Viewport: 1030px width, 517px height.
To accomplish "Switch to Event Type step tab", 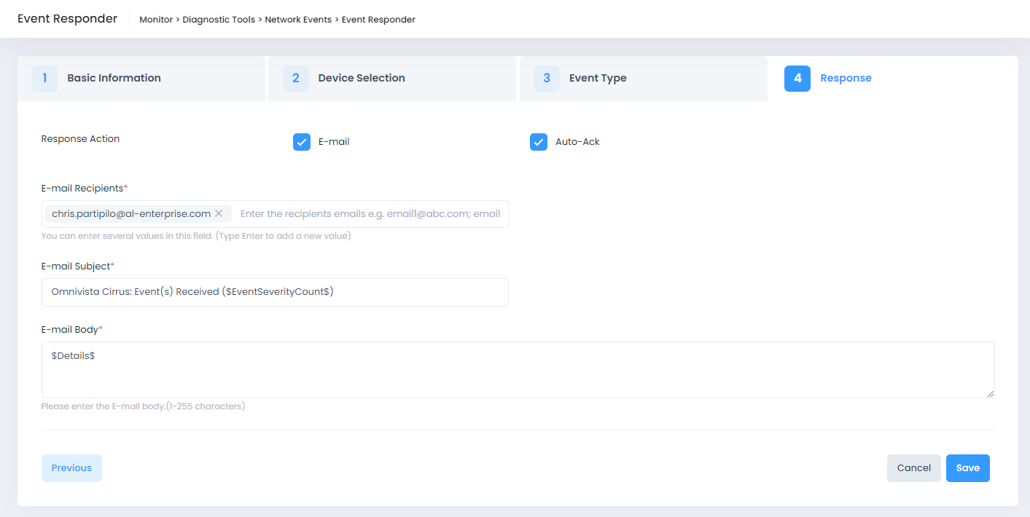I will click(x=597, y=78).
